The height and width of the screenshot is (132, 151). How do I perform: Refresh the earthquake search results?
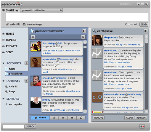coord(141,117)
